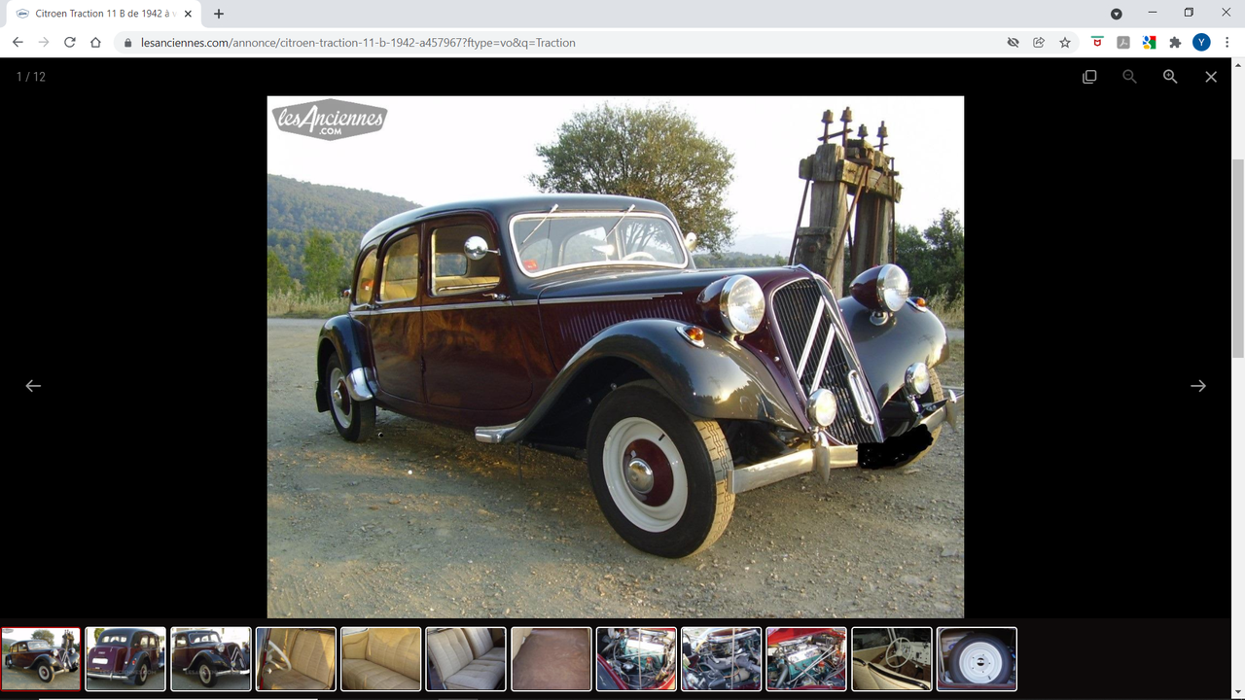Open the Extensions puzzle-piece menu
Screen dimensions: 1245x700
tap(1175, 43)
